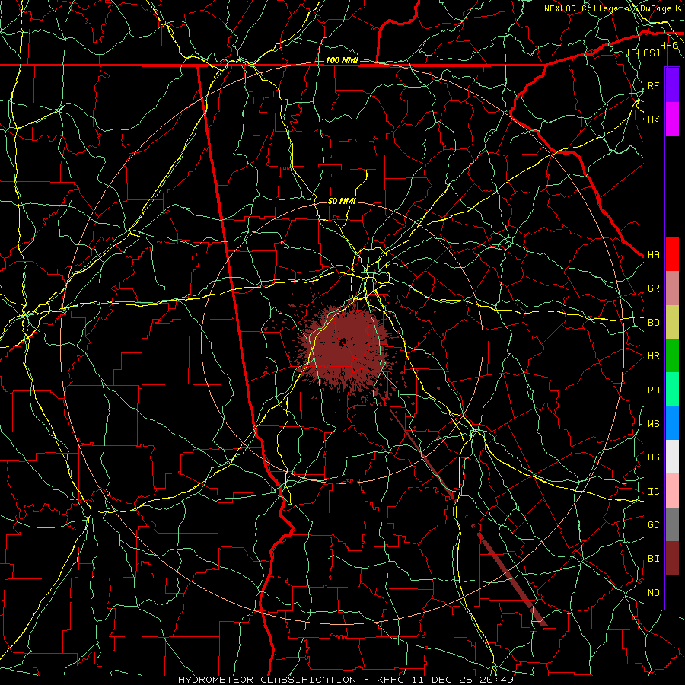Image resolution: width=685 pixels, height=685 pixels.
Task: Click the RA legend label
Action: pos(653,390)
